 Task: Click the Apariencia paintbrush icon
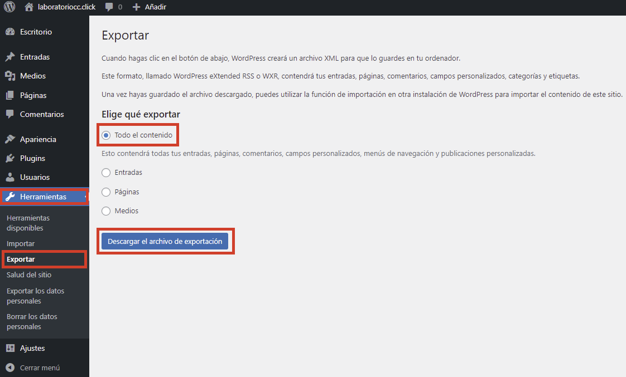tap(10, 139)
